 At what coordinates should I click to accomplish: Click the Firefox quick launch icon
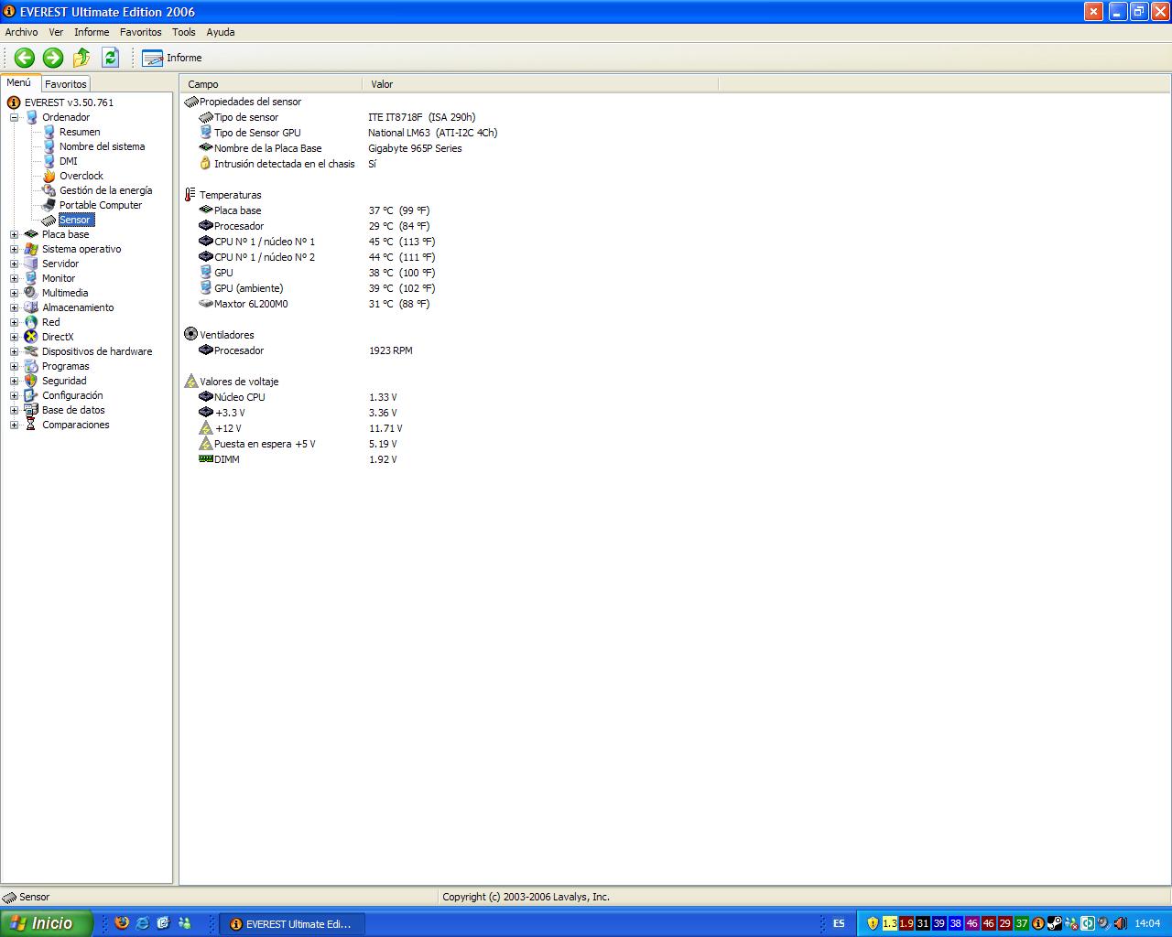point(122,923)
